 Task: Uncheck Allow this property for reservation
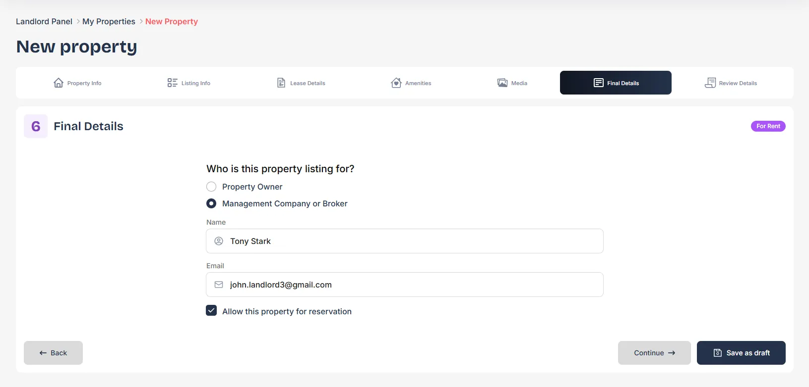[x=211, y=310]
